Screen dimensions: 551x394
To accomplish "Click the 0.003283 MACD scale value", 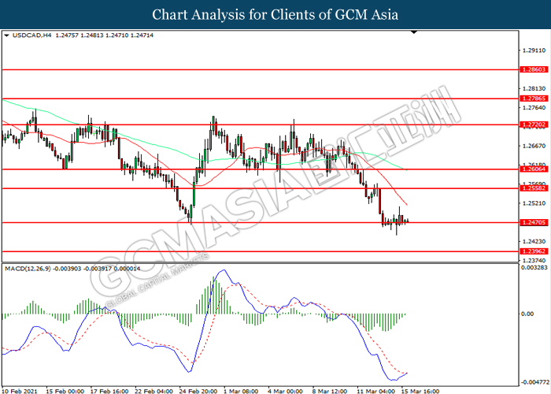I will (x=534, y=267).
